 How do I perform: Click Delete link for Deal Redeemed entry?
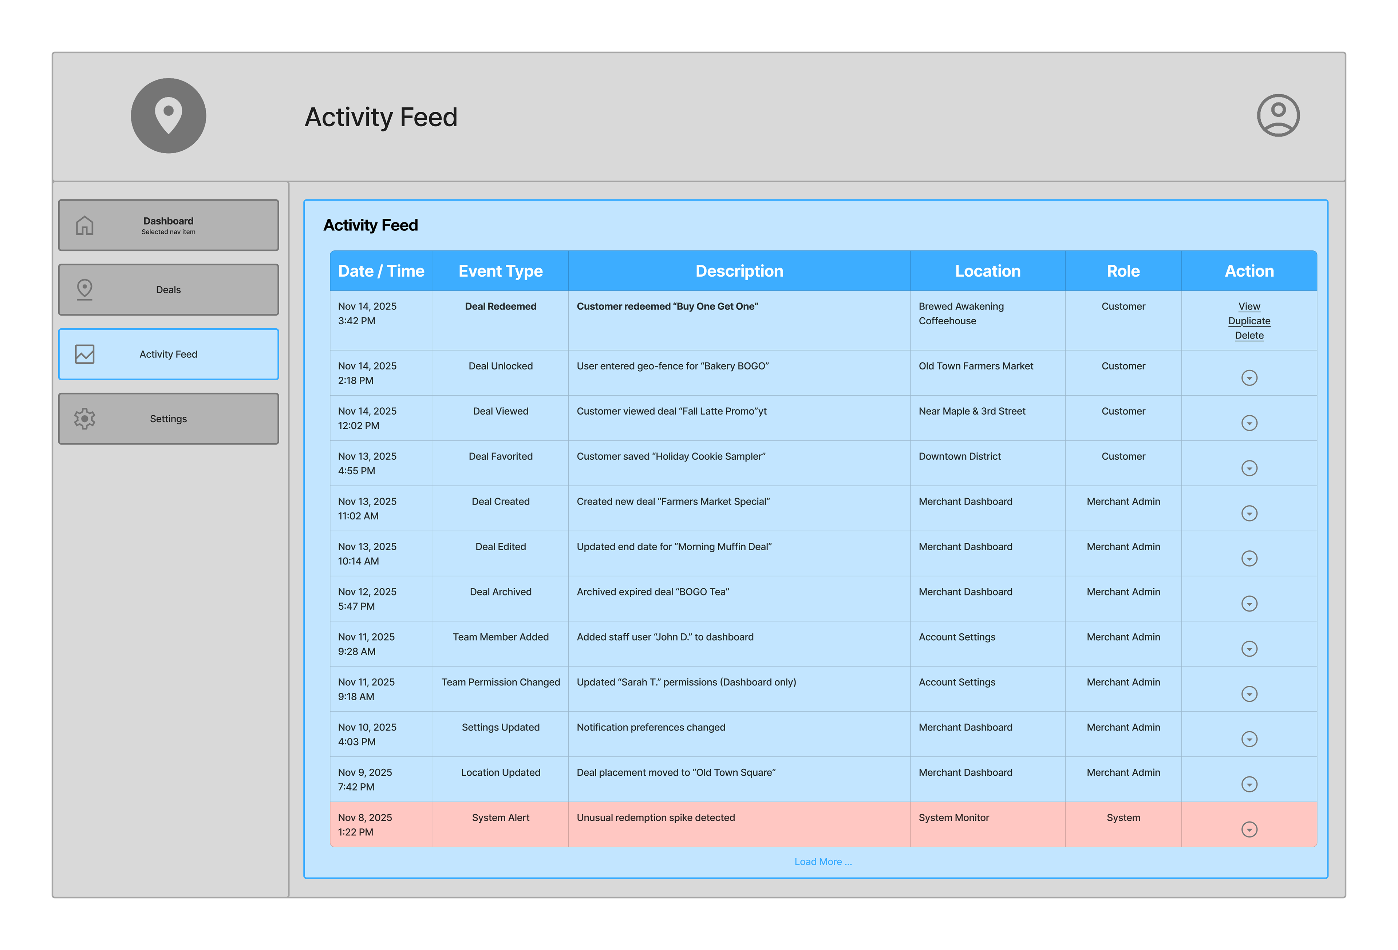pos(1249,336)
